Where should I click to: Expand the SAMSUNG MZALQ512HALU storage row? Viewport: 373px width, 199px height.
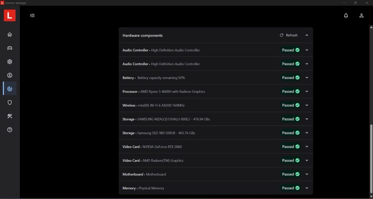[307, 119]
